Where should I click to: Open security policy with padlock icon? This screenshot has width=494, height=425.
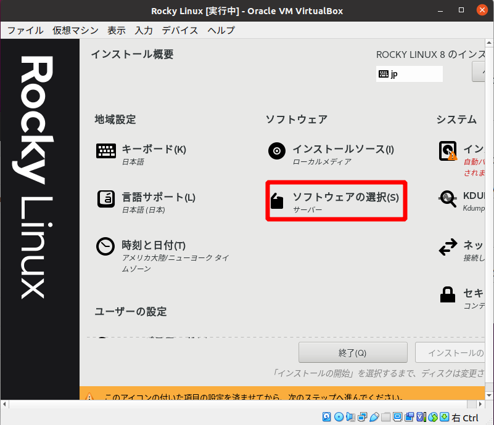461,297
